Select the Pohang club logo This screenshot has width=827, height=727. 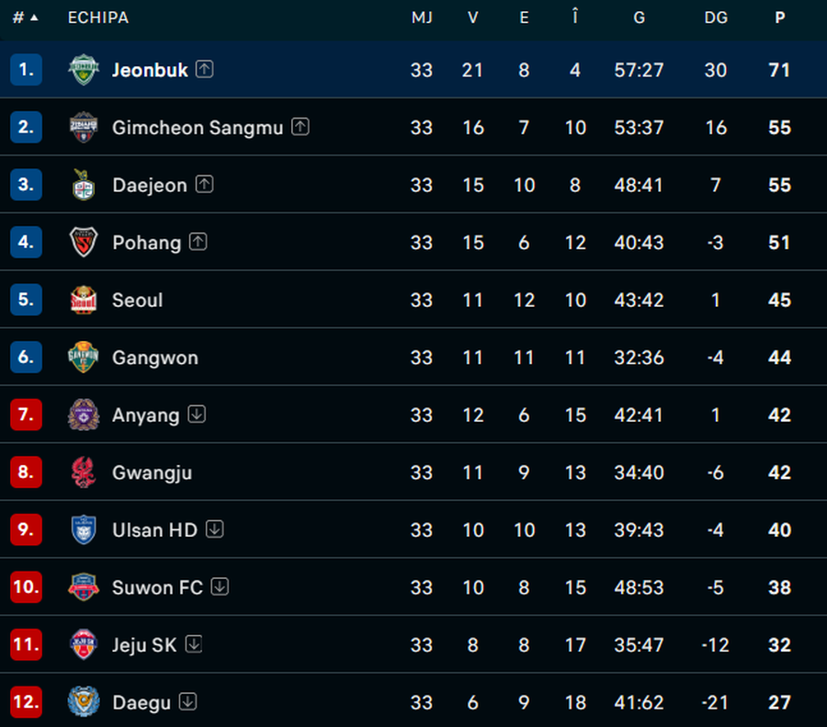point(84,243)
